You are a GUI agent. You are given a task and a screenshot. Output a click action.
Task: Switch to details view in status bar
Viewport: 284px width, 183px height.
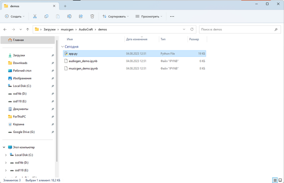pos(275,180)
